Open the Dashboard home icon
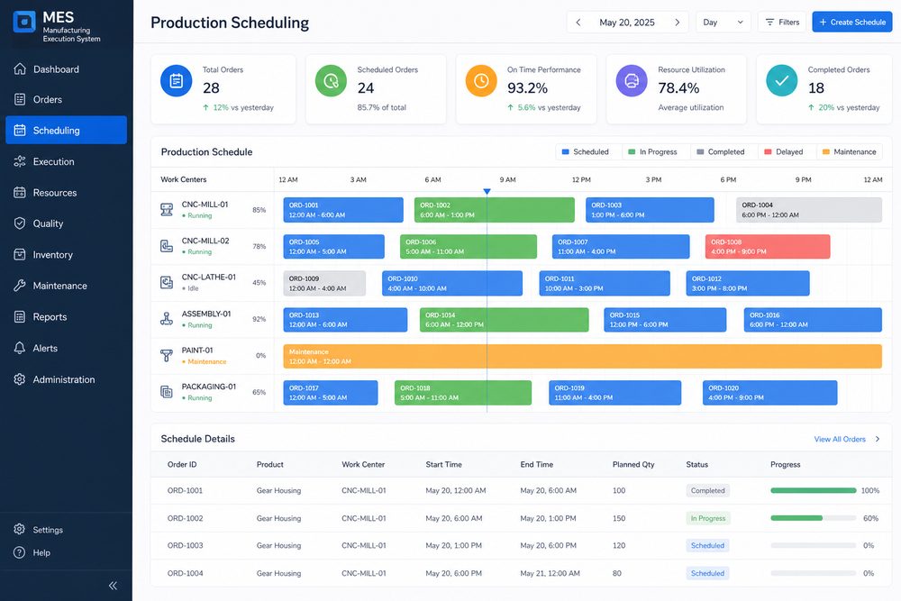This screenshot has width=901, height=601. 20,69
